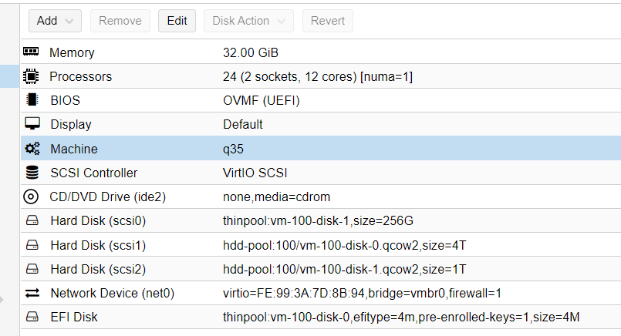Screen dimensions: 621x336
Task: Click the SCSI Controller database icon
Action: pyautogui.click(x=32, y=173)
